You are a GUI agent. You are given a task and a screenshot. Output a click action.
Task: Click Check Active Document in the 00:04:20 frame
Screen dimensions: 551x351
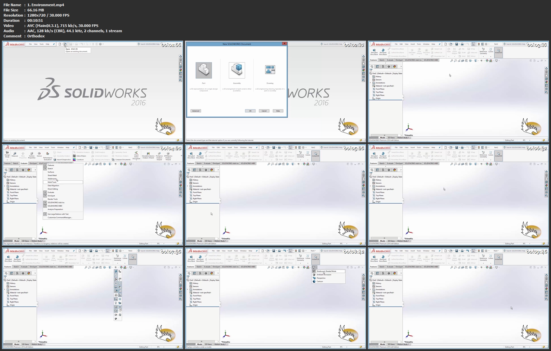pos(136,156)
